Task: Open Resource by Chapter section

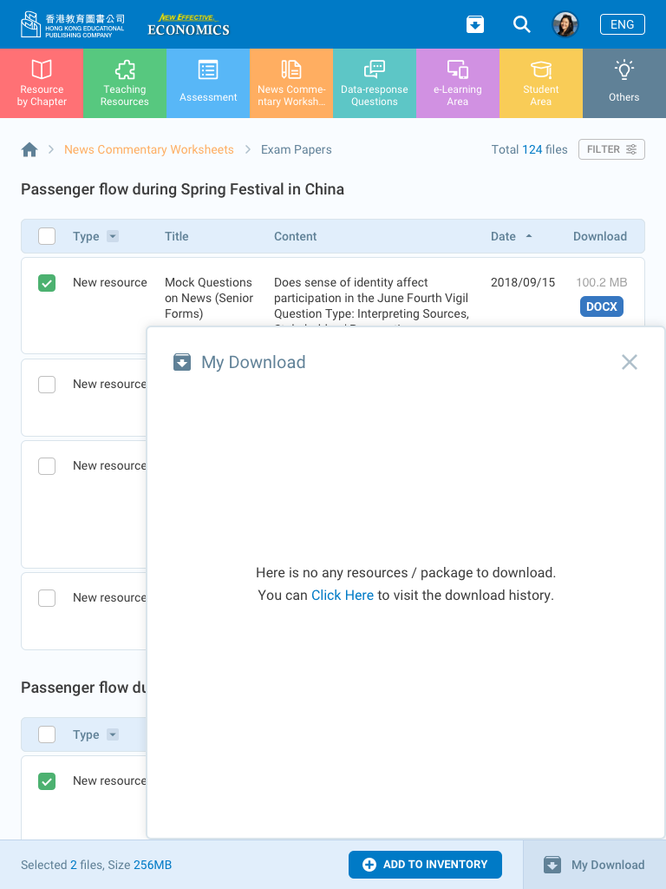Action: pyautogui.click(x=42, y=83)
